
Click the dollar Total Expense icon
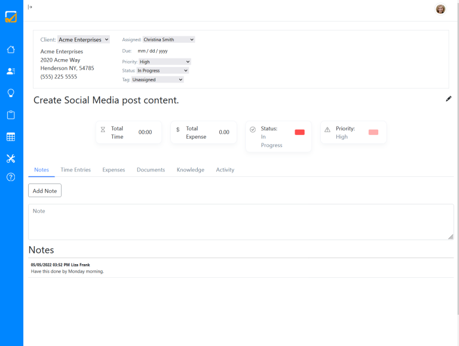pyautogui.click(x=178, y=130)
